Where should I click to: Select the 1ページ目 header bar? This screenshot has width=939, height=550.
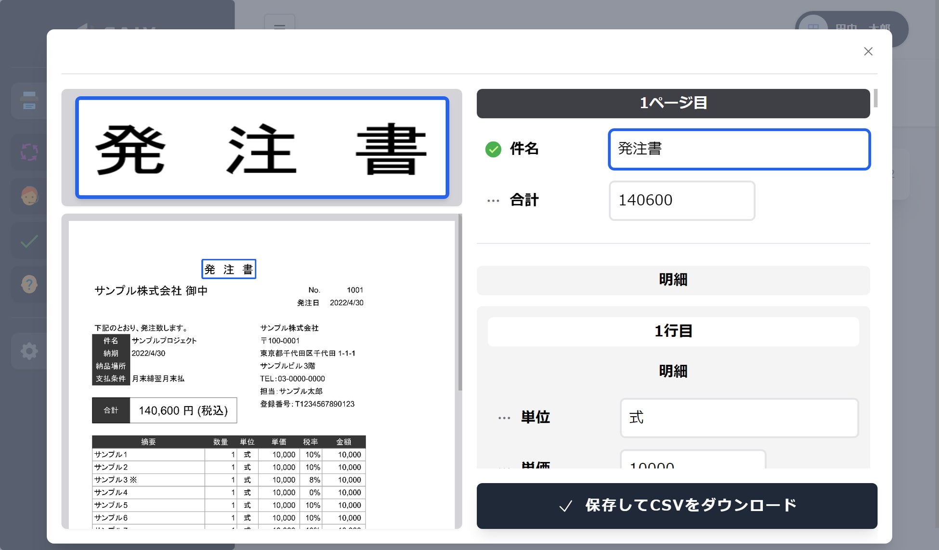(x=673, y=103)
